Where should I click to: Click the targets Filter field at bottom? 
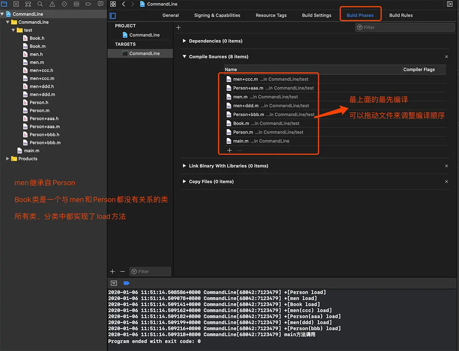coord(150,271)
